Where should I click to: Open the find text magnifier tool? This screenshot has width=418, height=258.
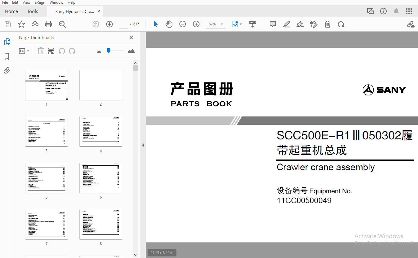coord(62,24)
